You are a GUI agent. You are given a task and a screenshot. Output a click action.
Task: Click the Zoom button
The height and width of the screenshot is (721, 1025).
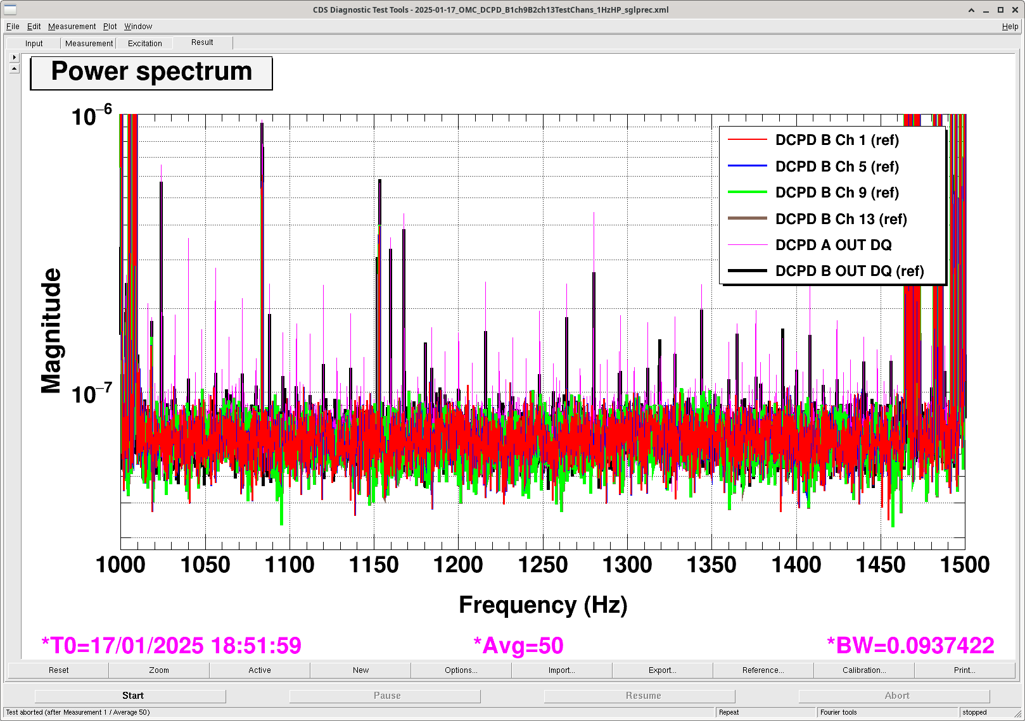159,670
